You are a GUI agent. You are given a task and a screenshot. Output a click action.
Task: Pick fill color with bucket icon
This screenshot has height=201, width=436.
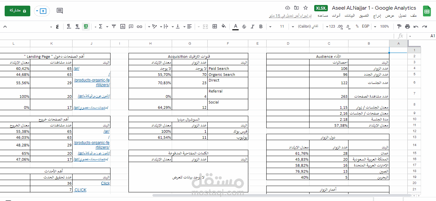(x=224, y=26)
